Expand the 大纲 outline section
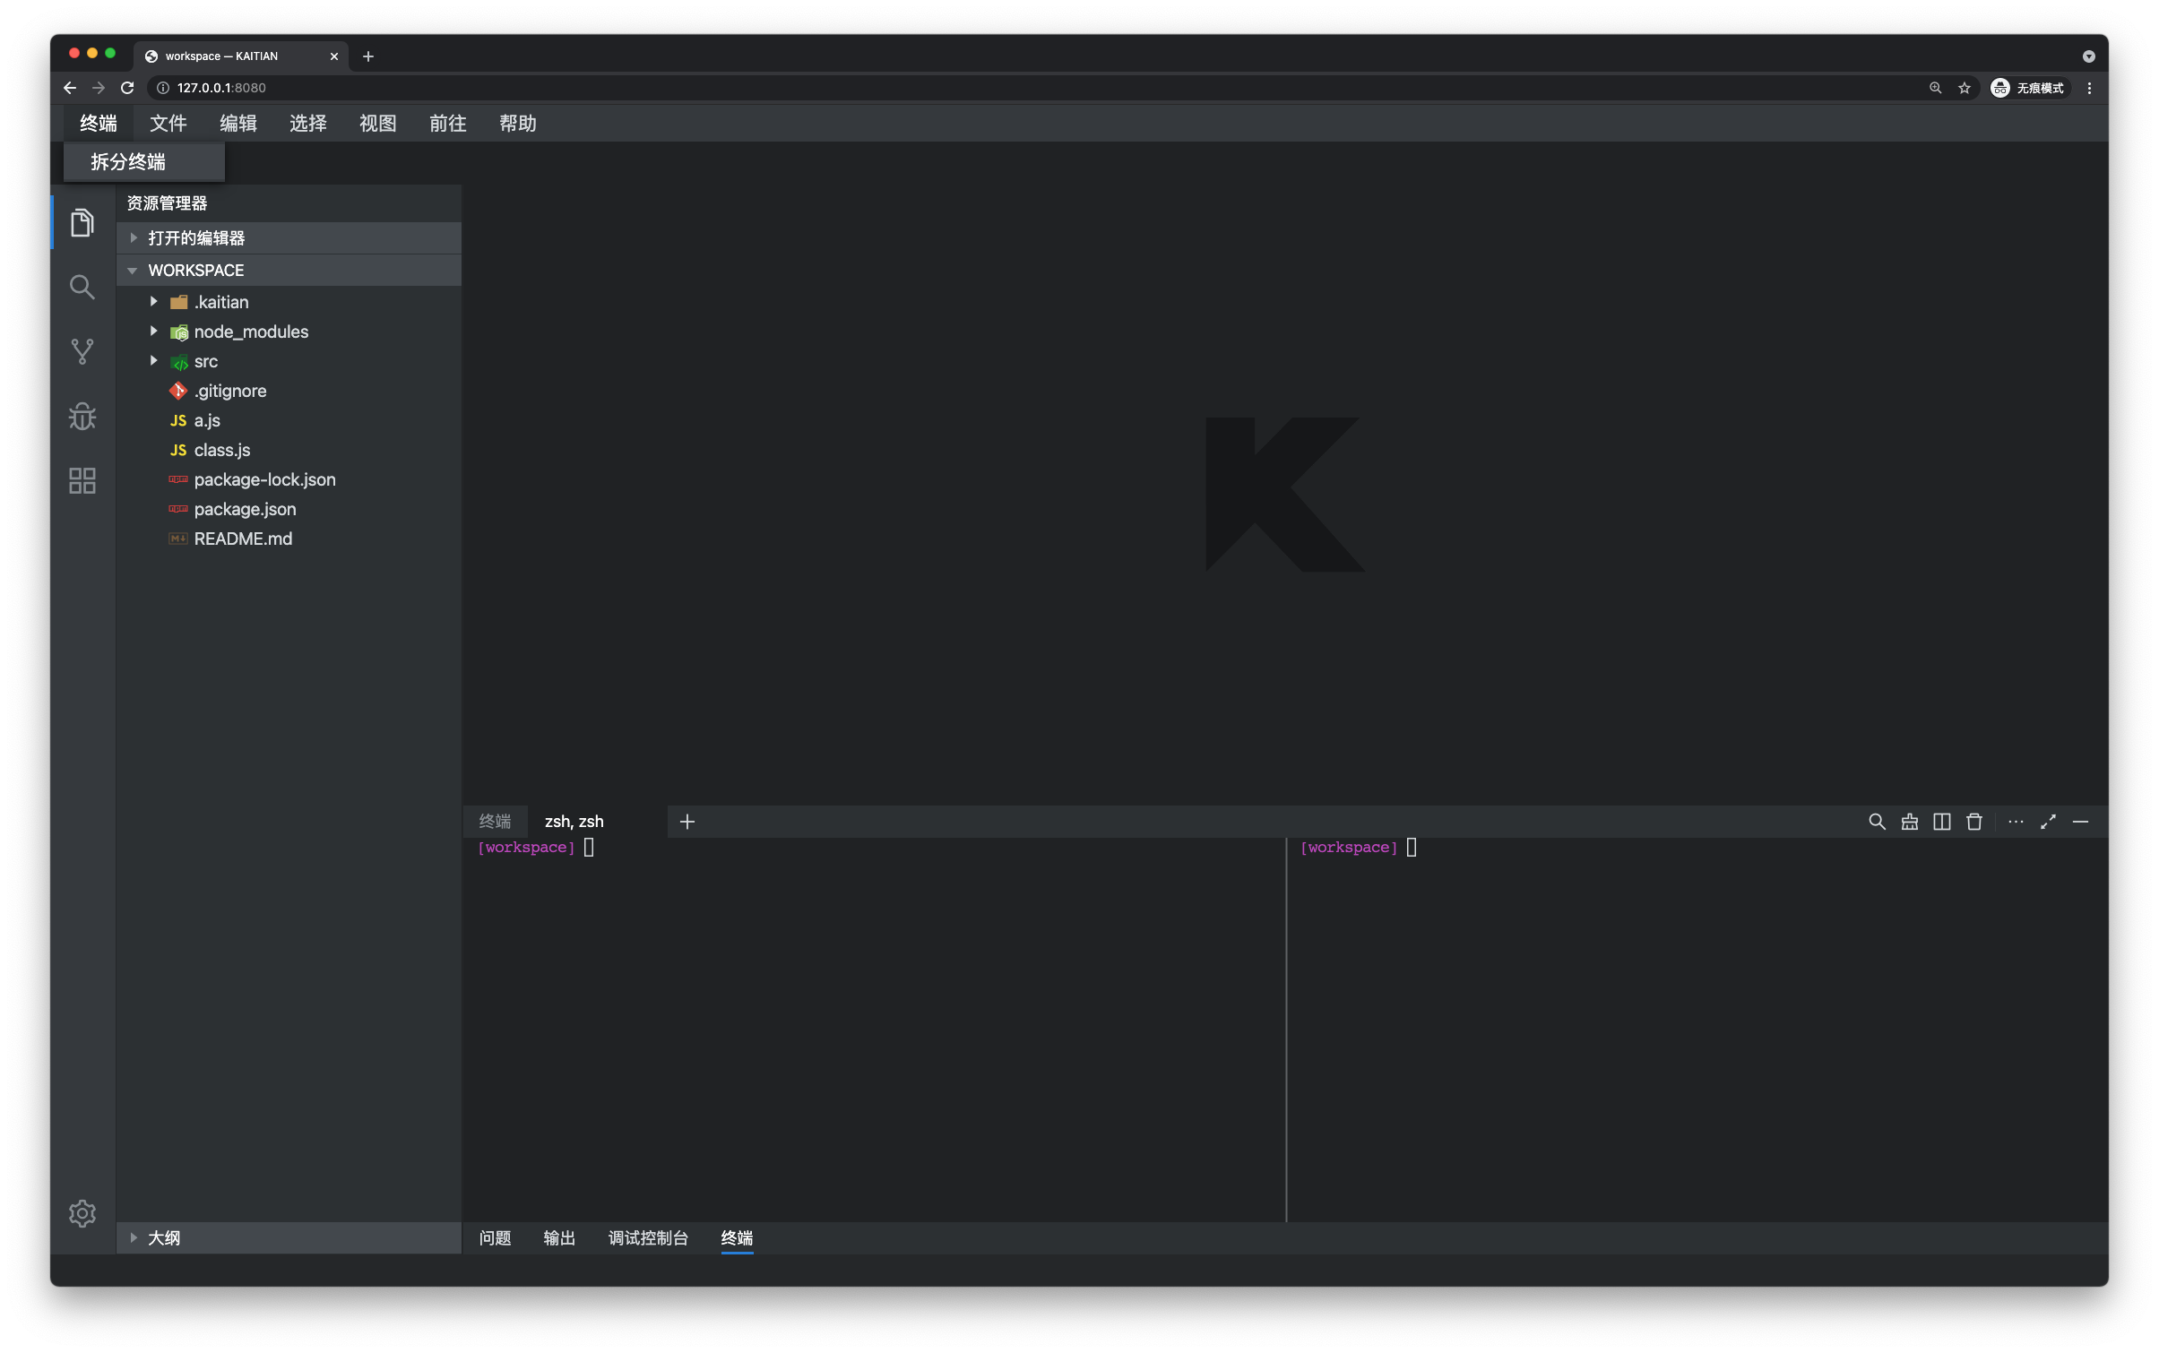 [x=289, y=1237]
